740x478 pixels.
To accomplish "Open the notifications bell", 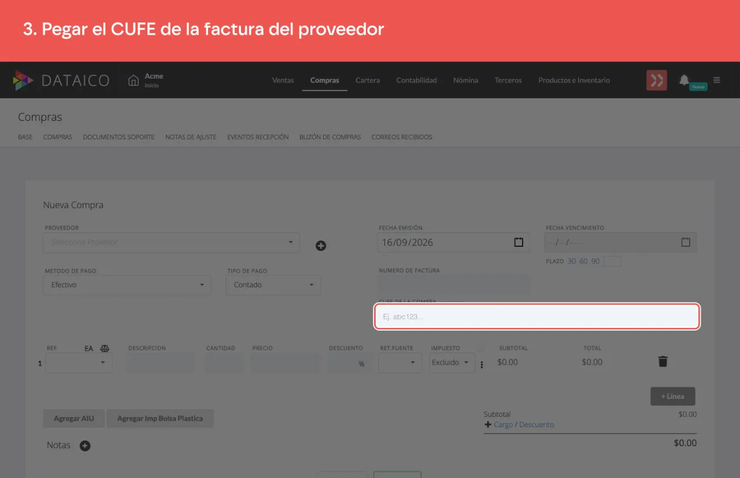I will click(x=684, y=80).
